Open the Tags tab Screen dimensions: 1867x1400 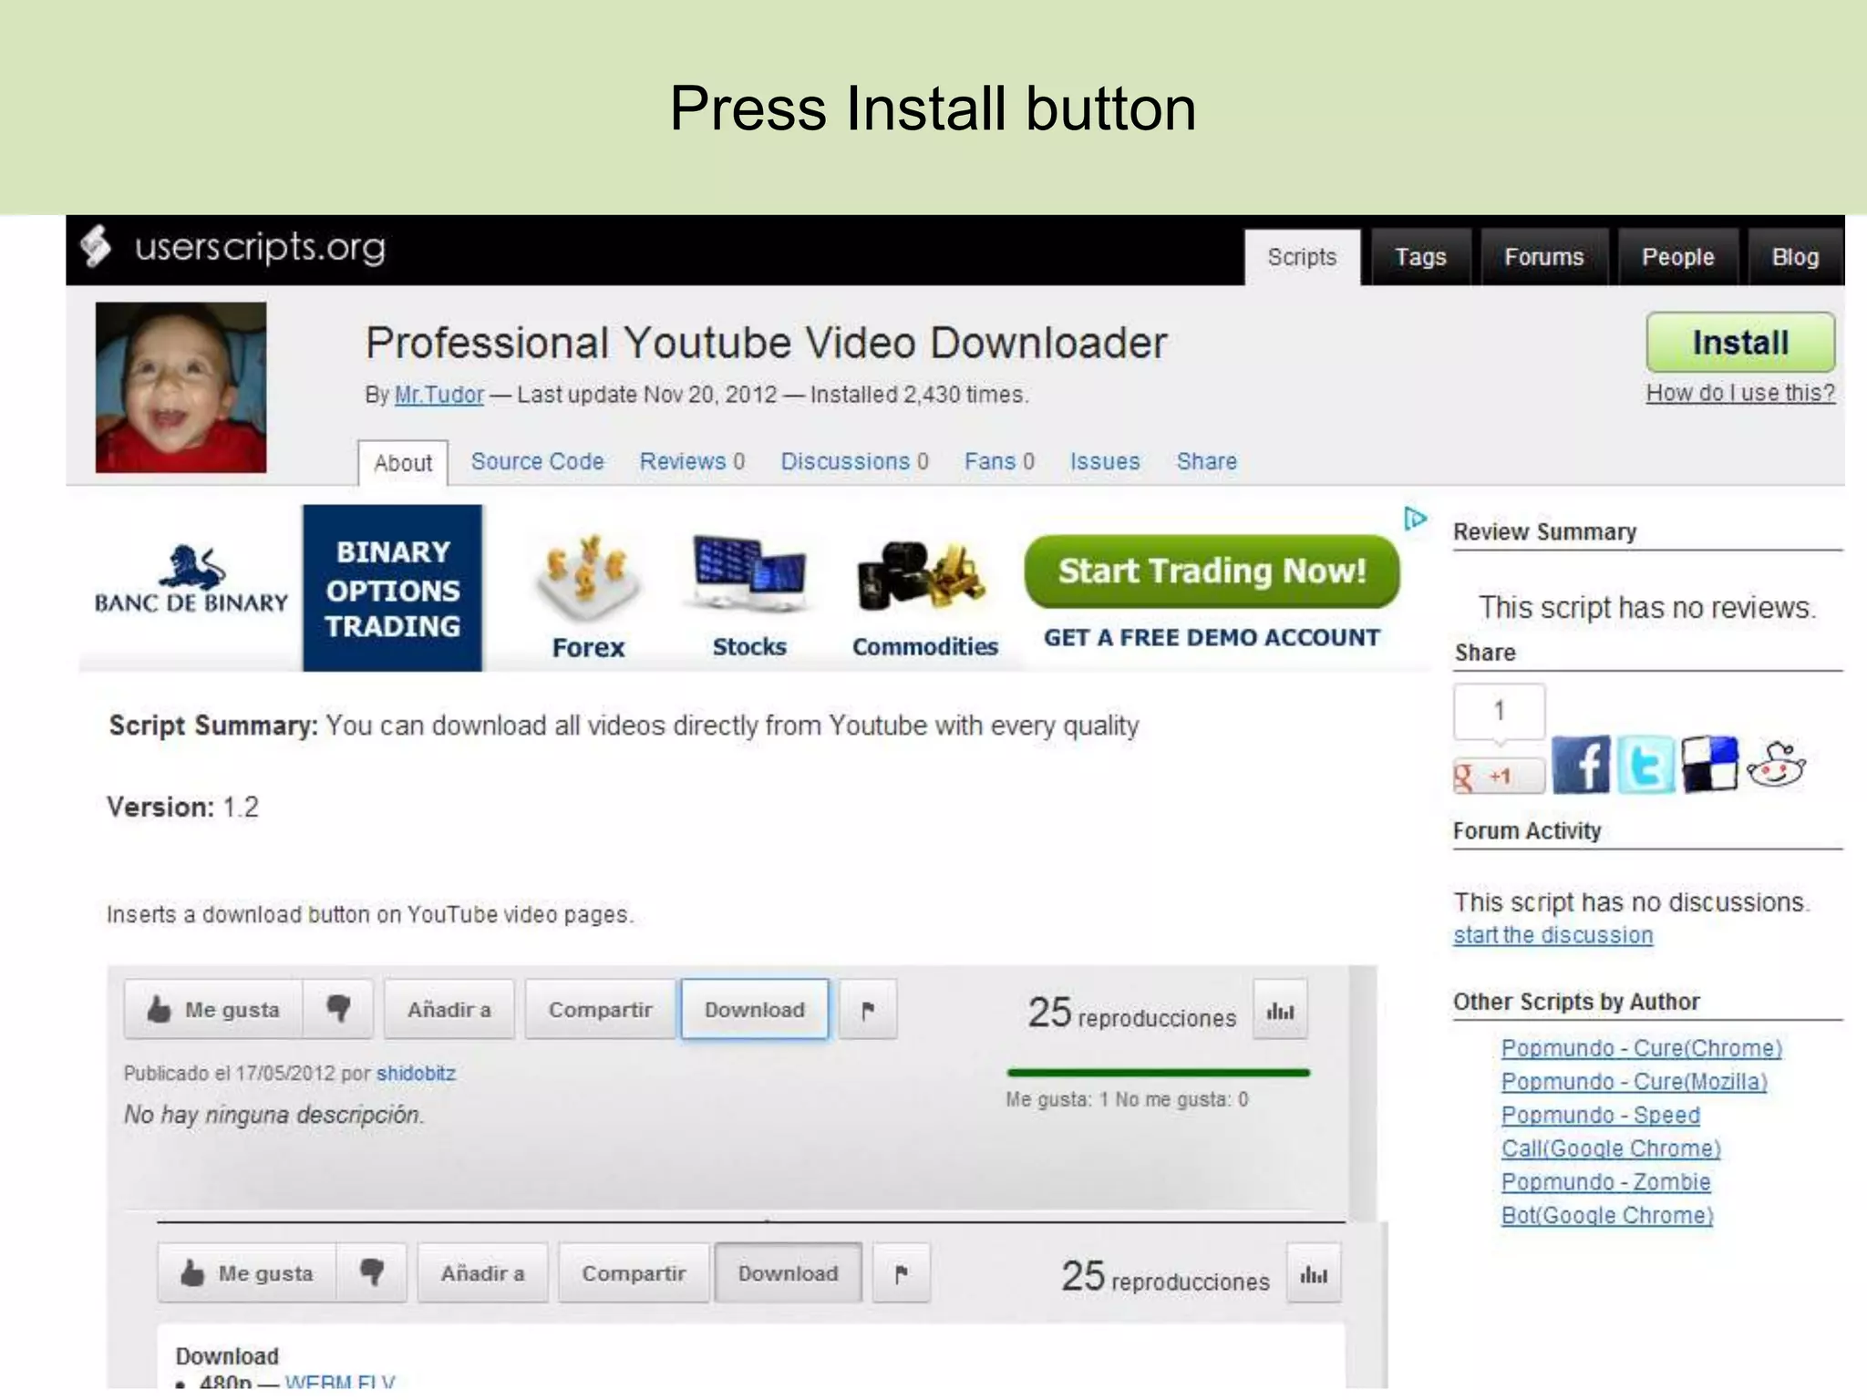[x=1420, y=258]
